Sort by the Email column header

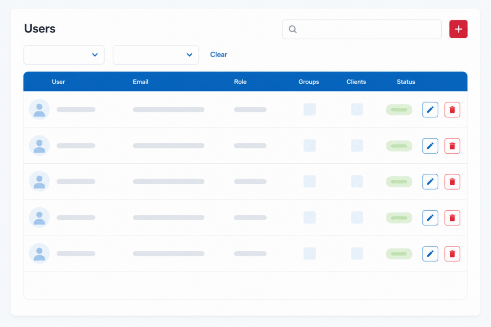(140, 81)
